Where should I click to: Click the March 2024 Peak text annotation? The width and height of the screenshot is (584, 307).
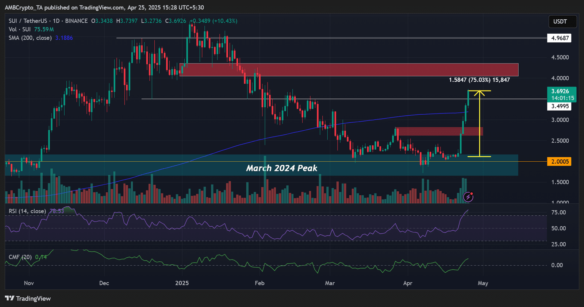281,168
